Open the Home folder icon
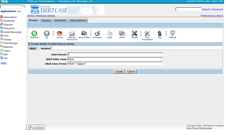Viewport: 226px width, 135px height. (x=59, y=33)
